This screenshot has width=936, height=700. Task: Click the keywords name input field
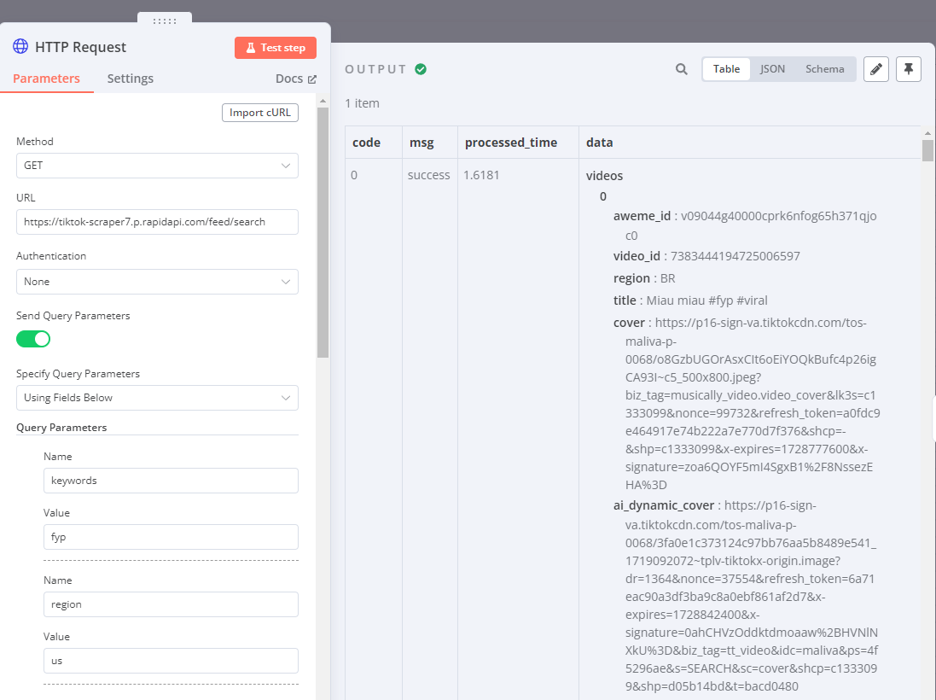171,481
